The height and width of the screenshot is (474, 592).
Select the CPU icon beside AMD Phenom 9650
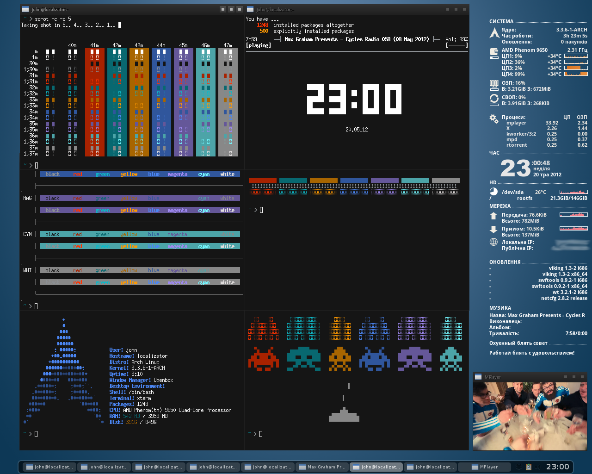[493, 53]
